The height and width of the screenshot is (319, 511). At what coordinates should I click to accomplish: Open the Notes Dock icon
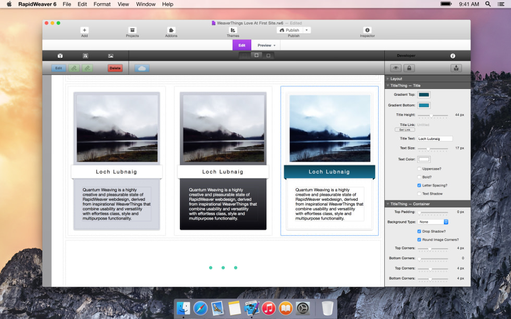(234, 308)
